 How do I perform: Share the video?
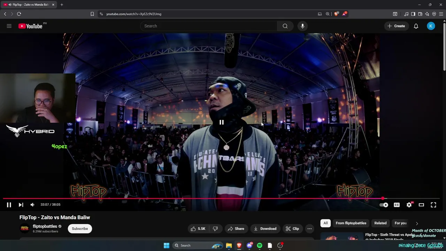[x=236, y=229]
